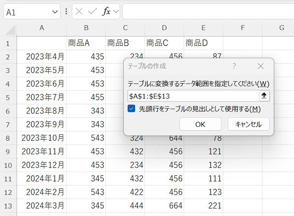Click cell 435 in column B
Image resolution: width=294 pixels, height=216 pixels.
tap(86, 57)
